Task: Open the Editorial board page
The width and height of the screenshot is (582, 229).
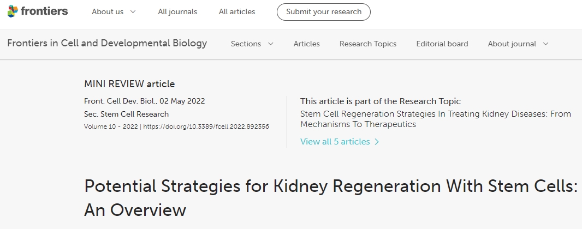Action: pyautogui.click(x=442, y=44)
